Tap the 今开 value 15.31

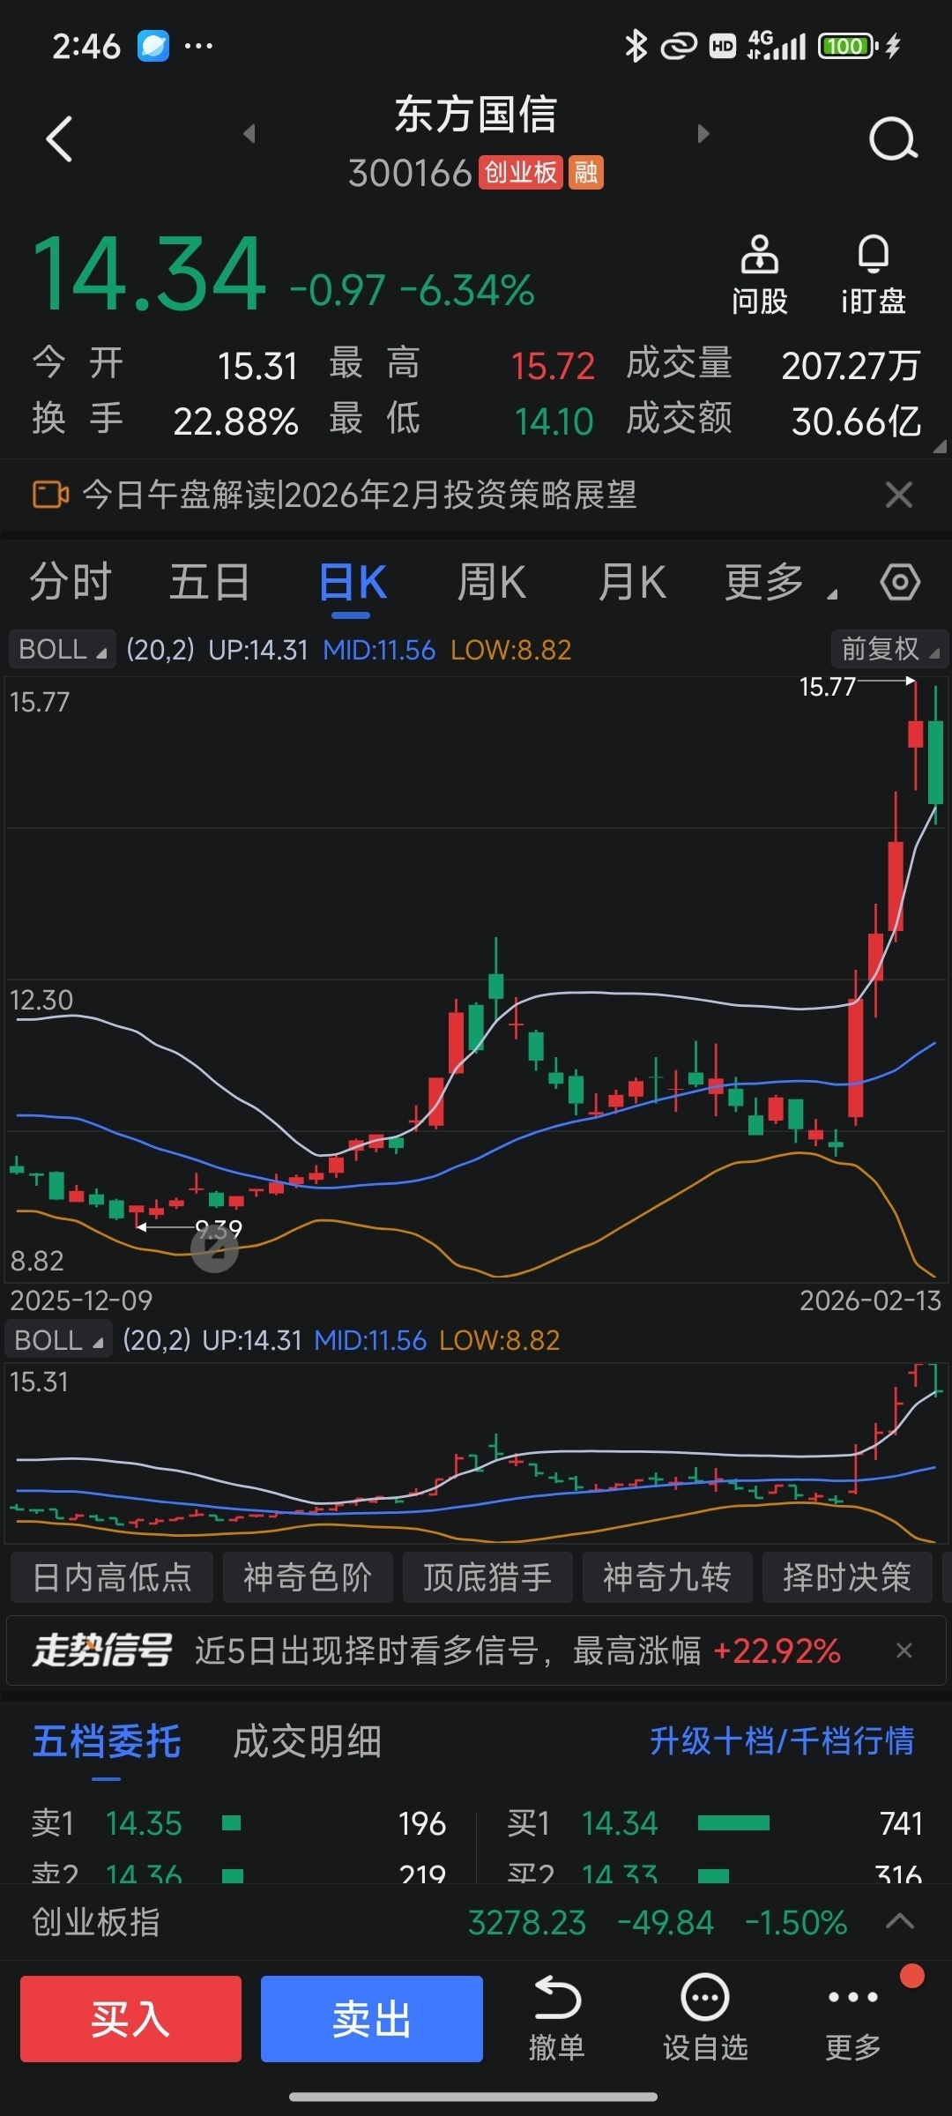[257, 366]
